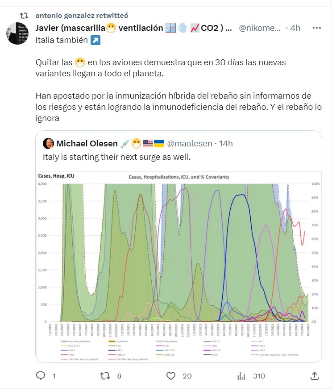The width and height of the screenshot is (332, 391).
Task: Open Javier (mascarilla ventilación) display name
Action: pyautogui.click(x=134, y=28)
